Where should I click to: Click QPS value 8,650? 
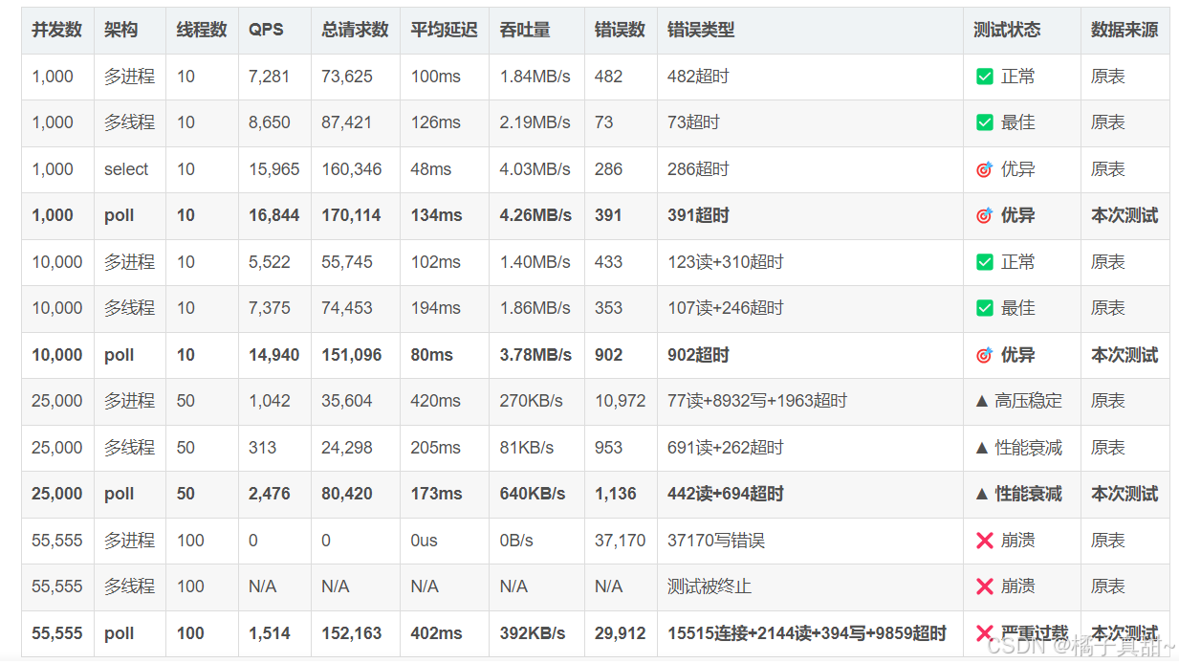pos(269,122)
